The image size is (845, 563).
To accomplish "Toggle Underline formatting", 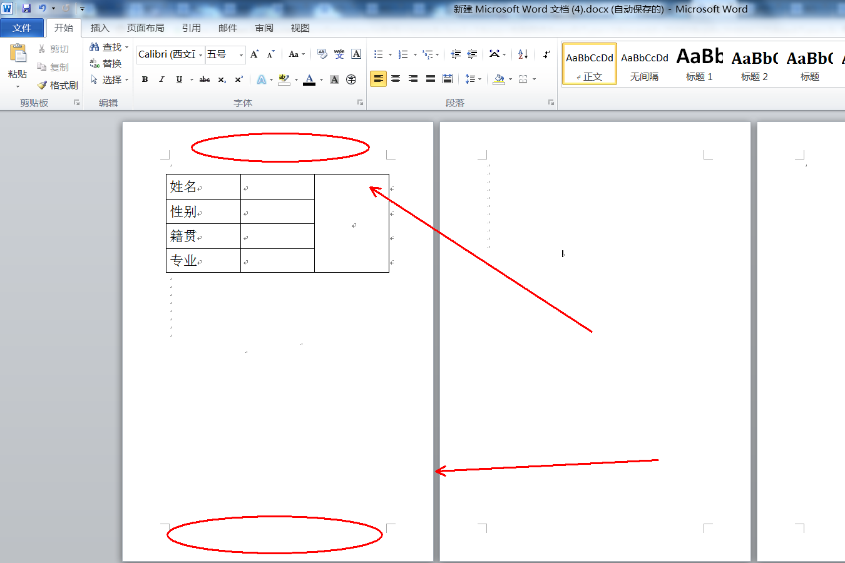I will click(179, 79).
